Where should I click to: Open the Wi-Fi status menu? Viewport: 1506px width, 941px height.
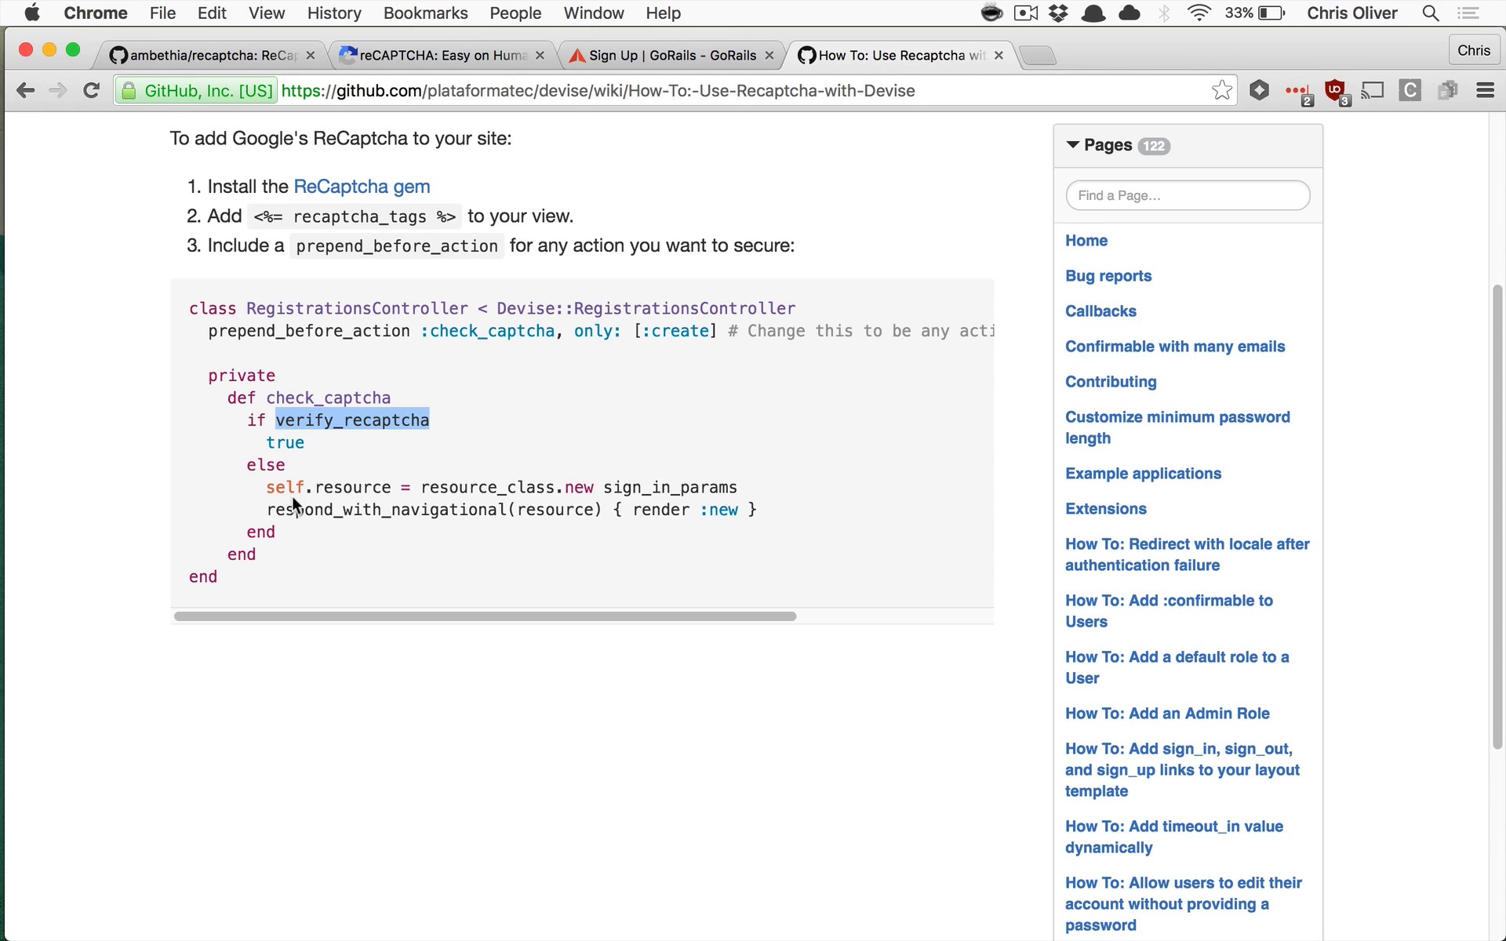coord(1199,13)
